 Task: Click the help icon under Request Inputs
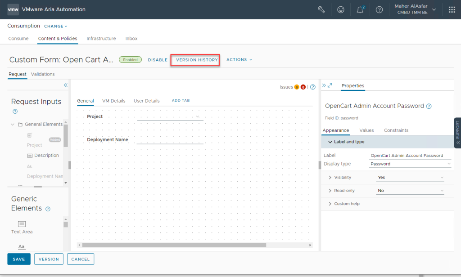[x=15, y=112]
